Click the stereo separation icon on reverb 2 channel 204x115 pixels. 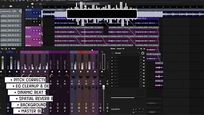(86, 84)
